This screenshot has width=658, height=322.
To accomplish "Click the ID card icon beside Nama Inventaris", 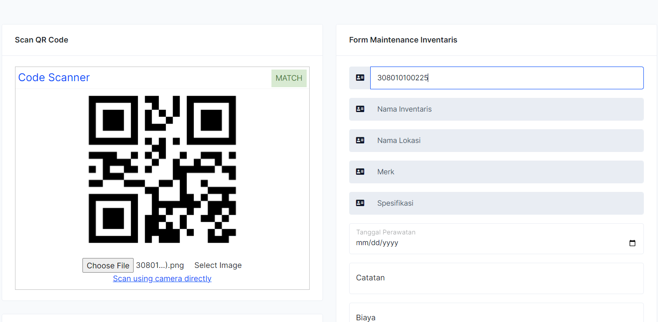I will (360, 109).
